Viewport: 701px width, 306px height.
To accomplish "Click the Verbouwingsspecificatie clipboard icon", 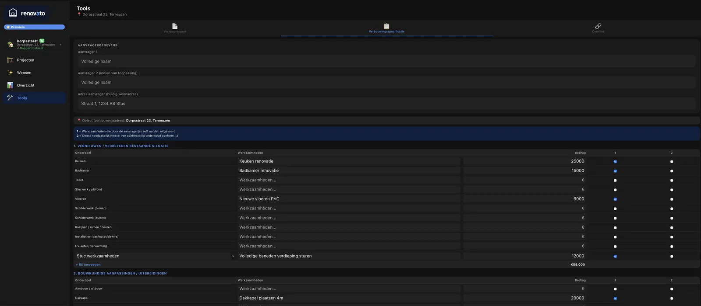I will point(386,26).
